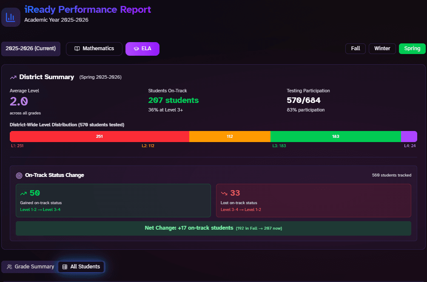Click the graduation cap icon on ELA

[x=136, y=49]
